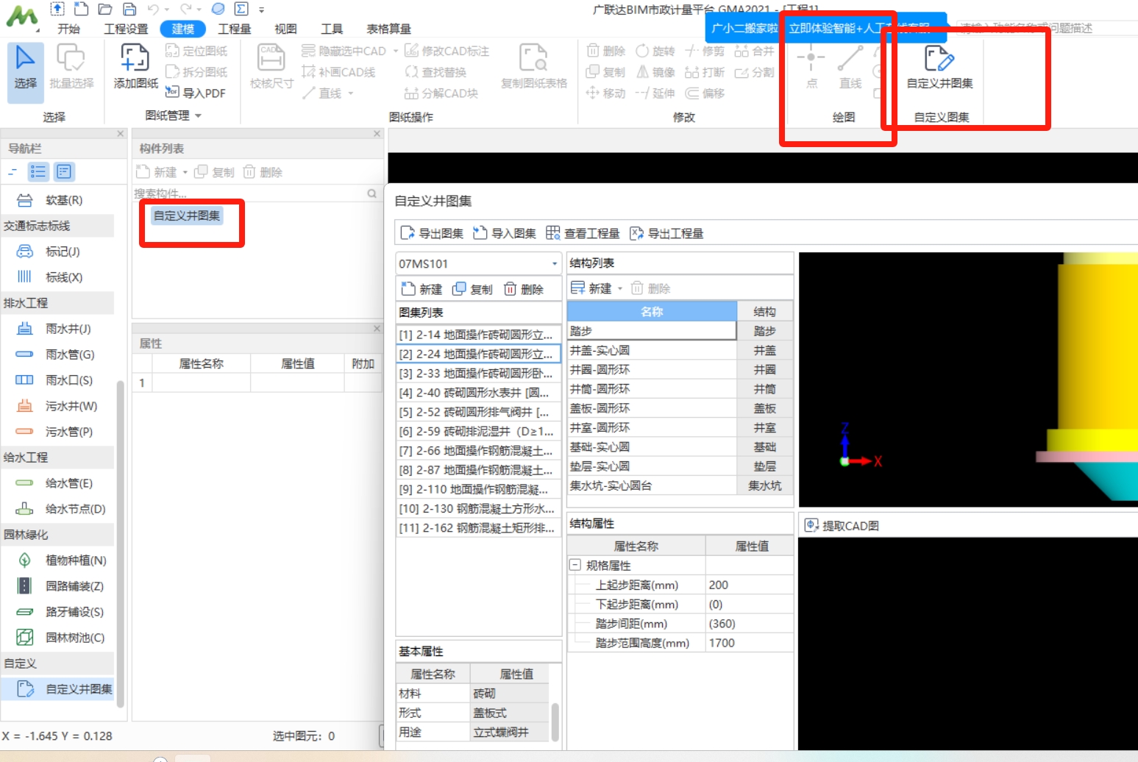Open 新建 dropdown arrow in 构件列表
The height and width of the screenshot is (762, 1138).
tap(185, 172)
